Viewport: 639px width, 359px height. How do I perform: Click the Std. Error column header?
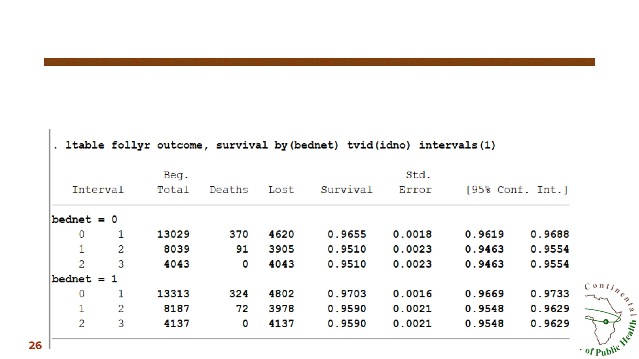(x=416, y=183)
